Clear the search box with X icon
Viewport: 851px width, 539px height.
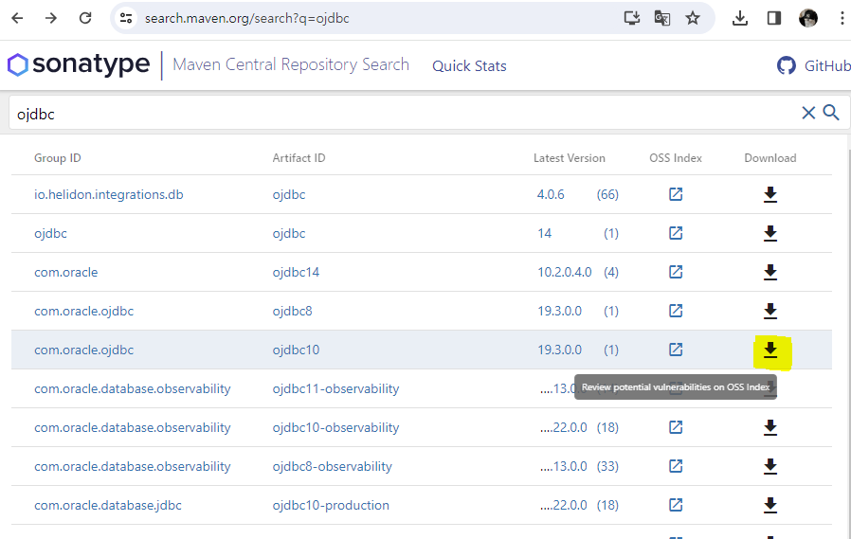[808, 113]
